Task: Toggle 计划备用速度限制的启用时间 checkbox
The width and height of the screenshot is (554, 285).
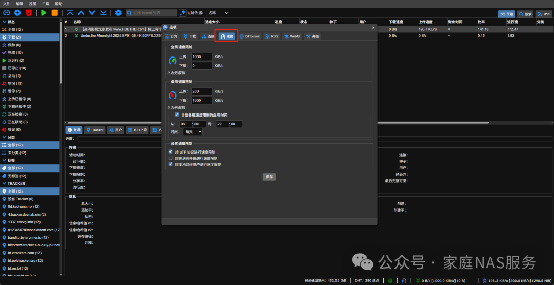Action: pos(177,115)
